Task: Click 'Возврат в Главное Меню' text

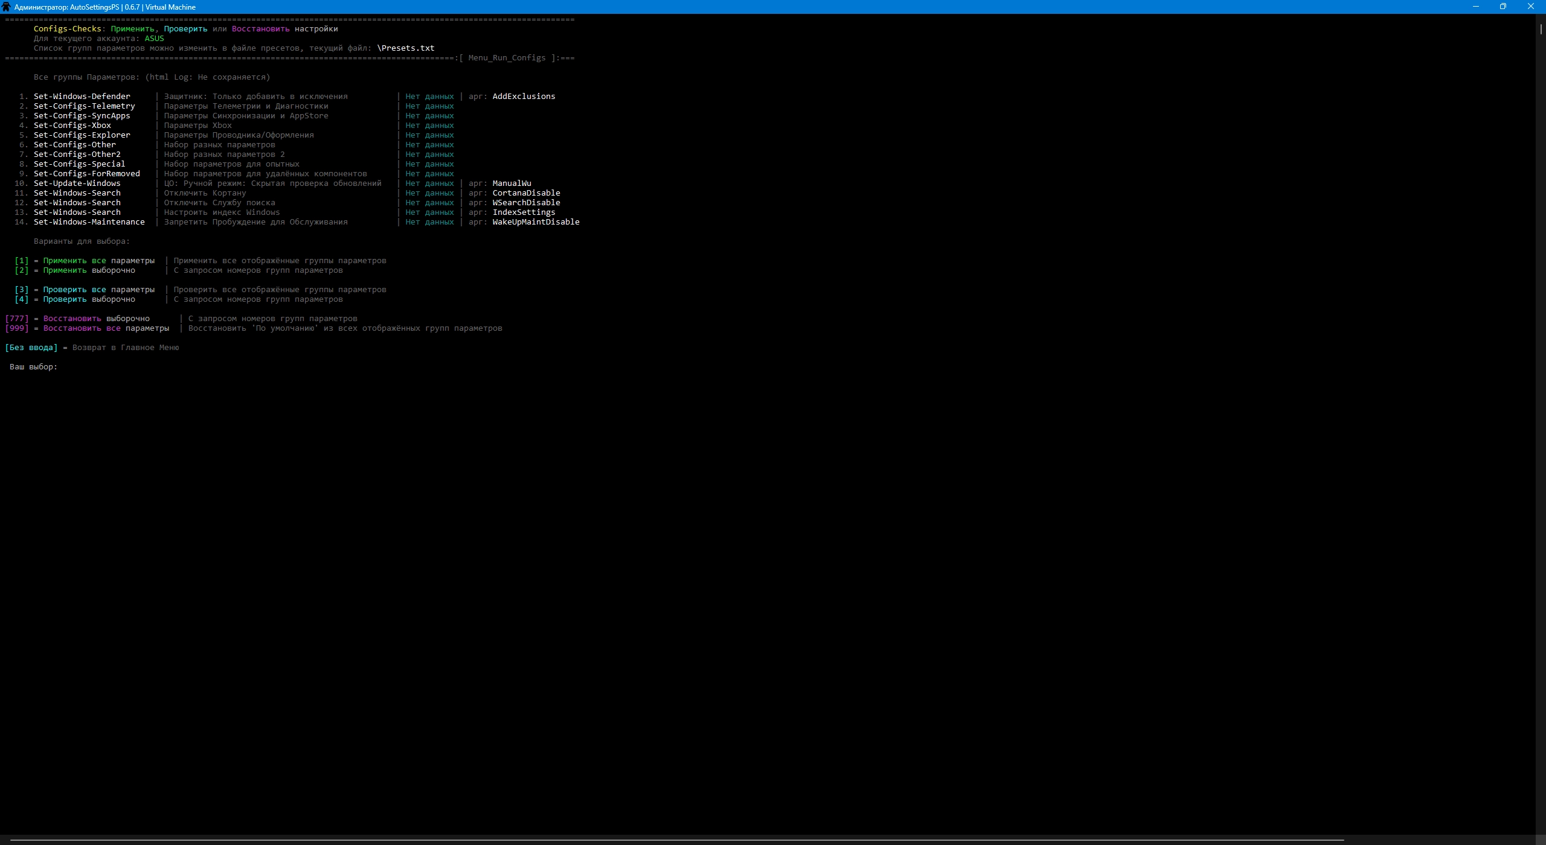Action: coord(126,348)
